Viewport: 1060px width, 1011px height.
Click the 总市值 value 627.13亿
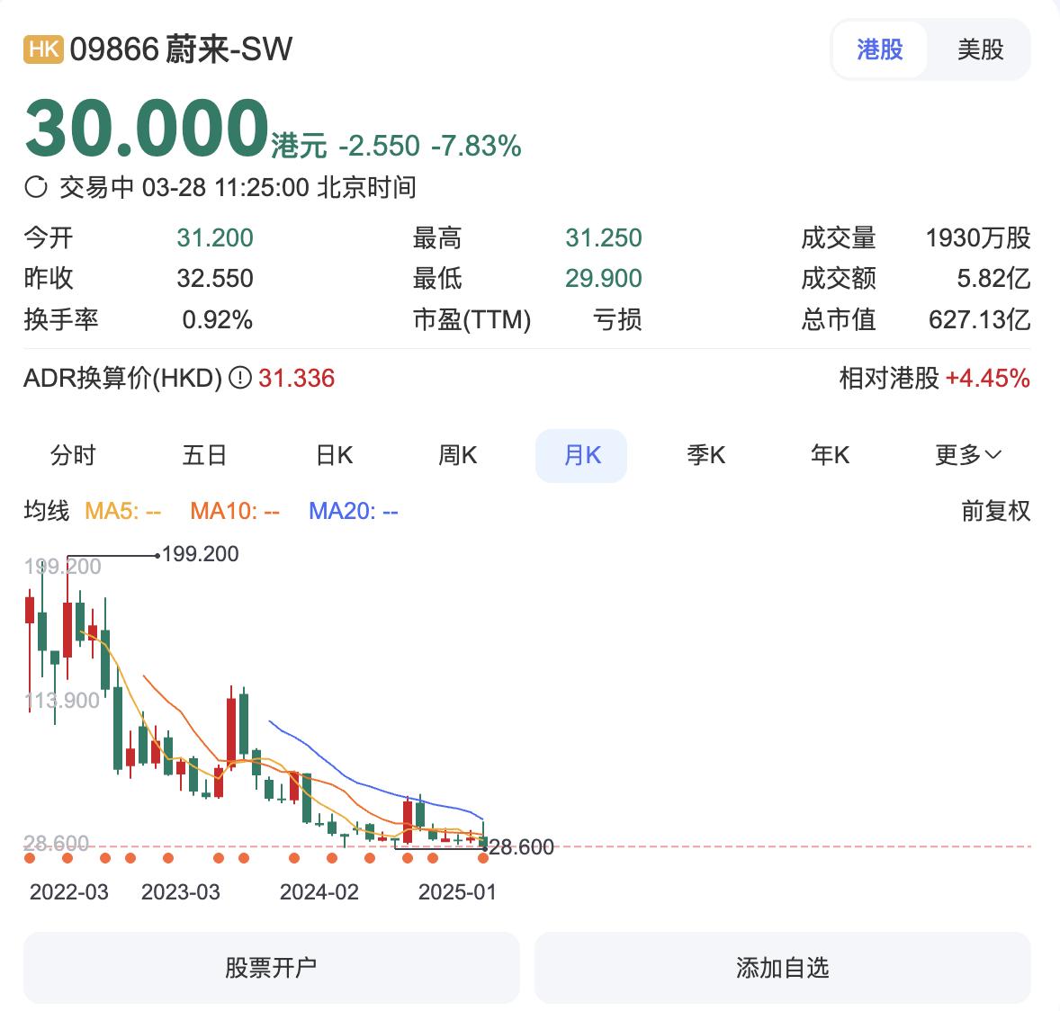979,319
